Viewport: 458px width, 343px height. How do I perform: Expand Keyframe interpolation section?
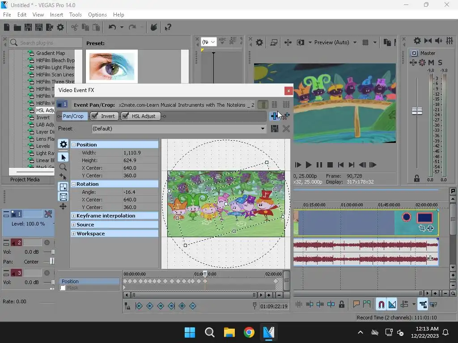pyautogui.click(x=74, y=216)
